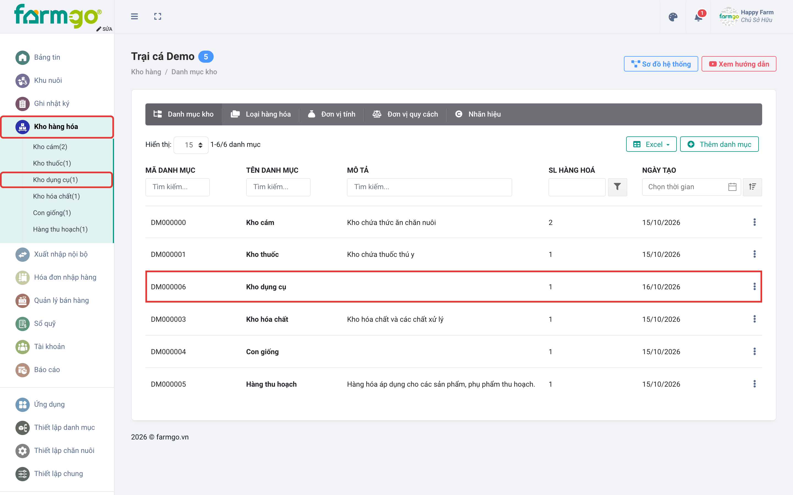
Task: Open options menu for Kho dụng cụ row
Action: pos(754,287)
